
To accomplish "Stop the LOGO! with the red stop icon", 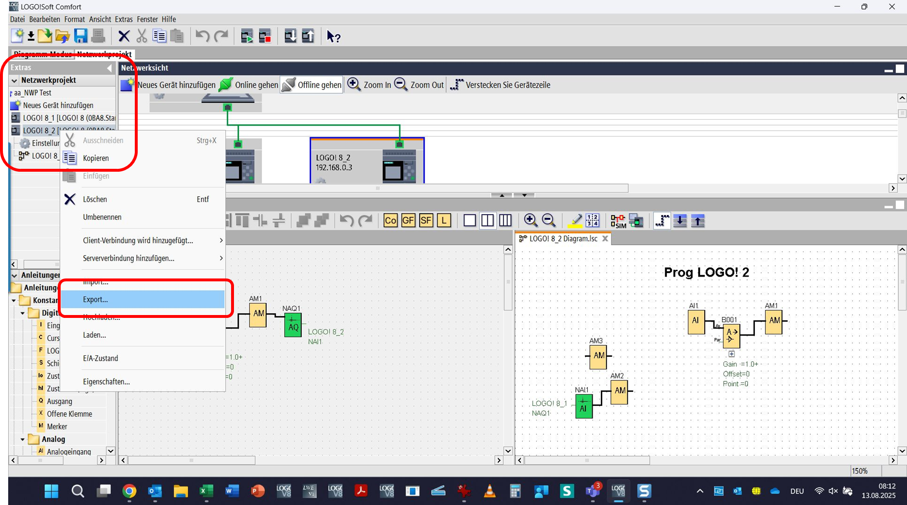I will click(x=265, y=36).
